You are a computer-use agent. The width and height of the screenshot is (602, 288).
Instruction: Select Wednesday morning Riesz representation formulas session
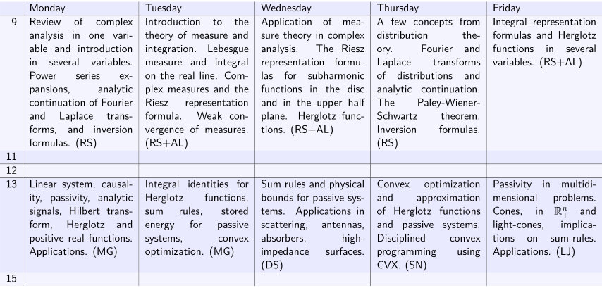coord(312,83)
